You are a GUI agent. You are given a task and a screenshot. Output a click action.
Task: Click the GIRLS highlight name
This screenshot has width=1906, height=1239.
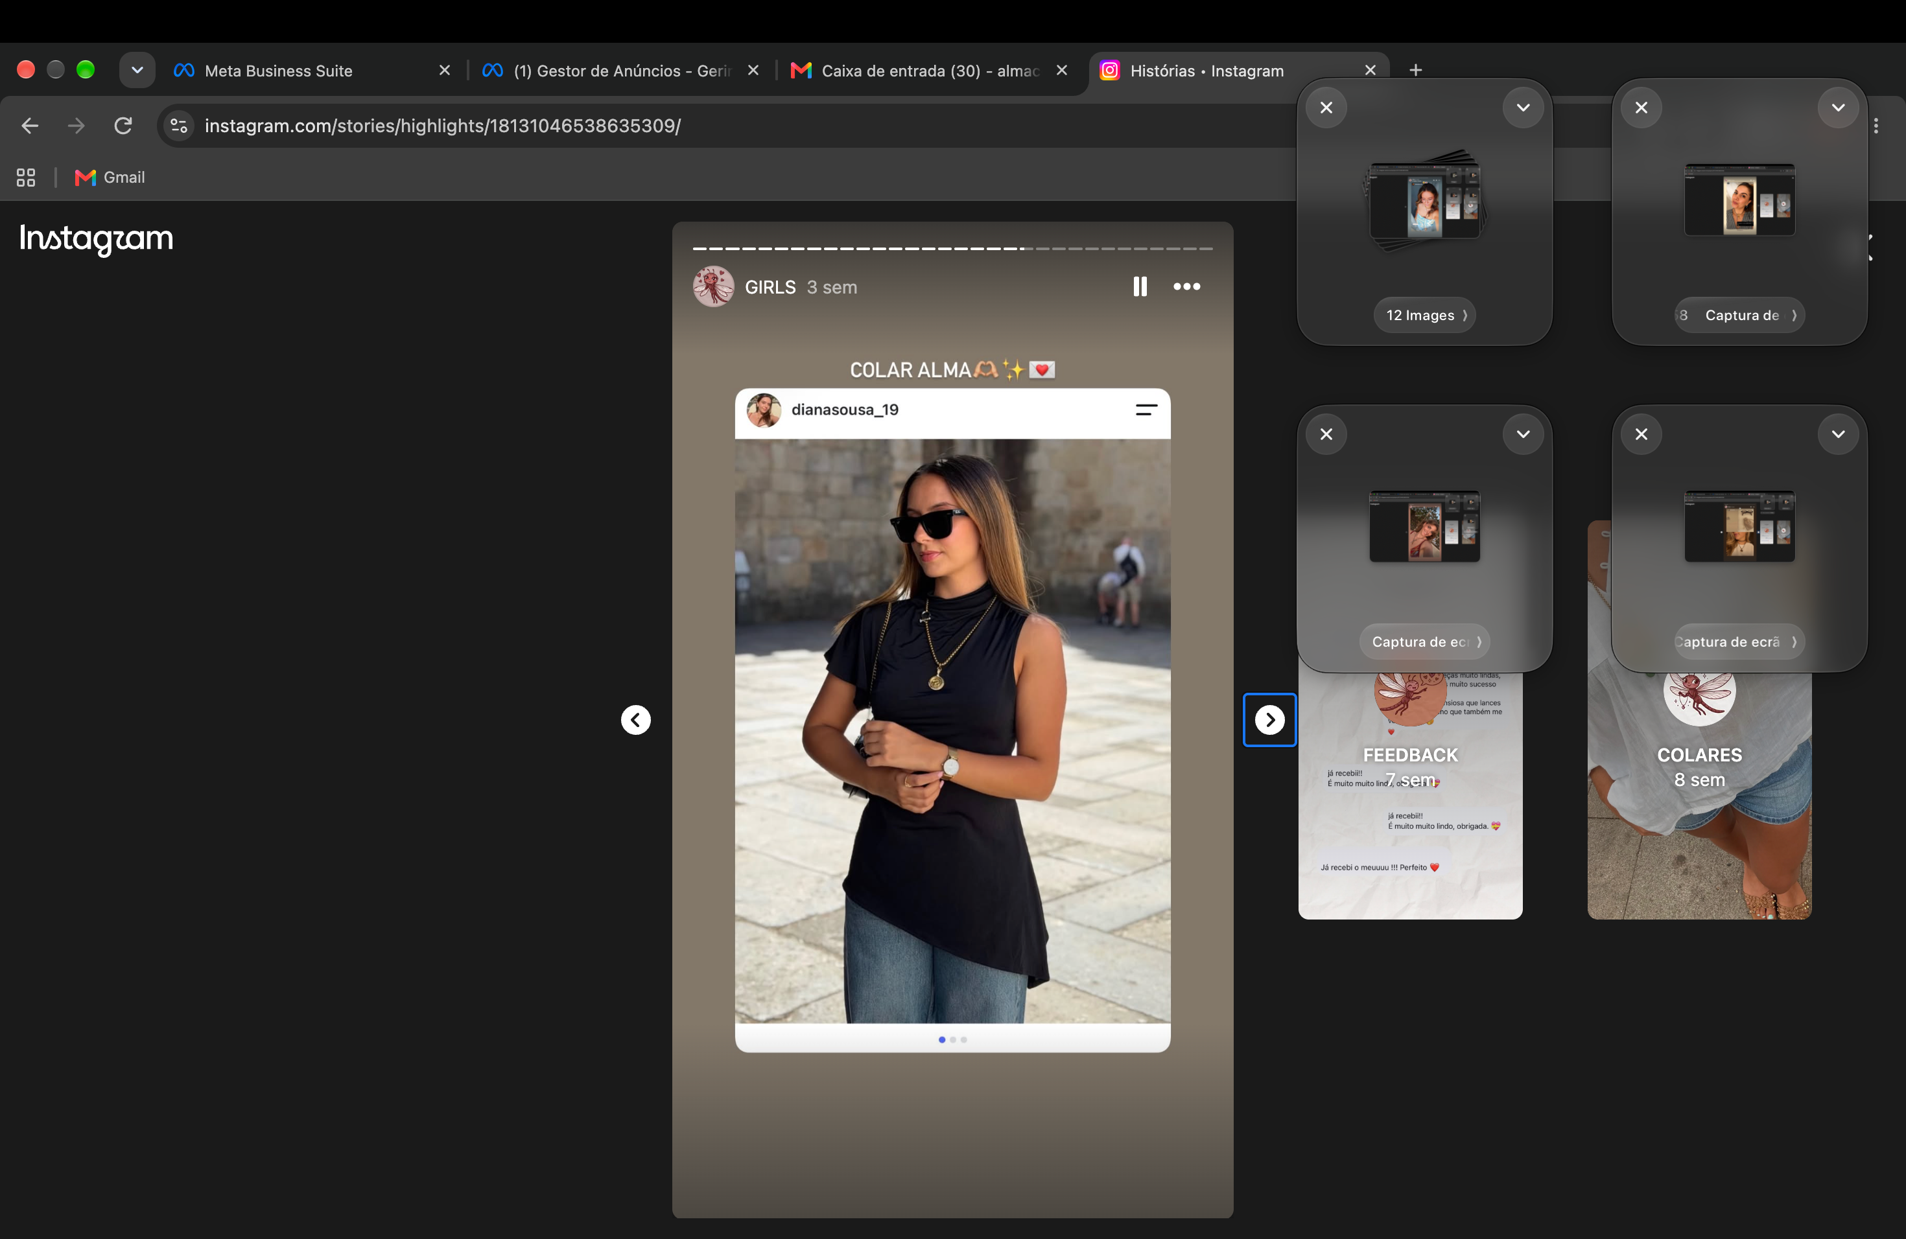770,287
